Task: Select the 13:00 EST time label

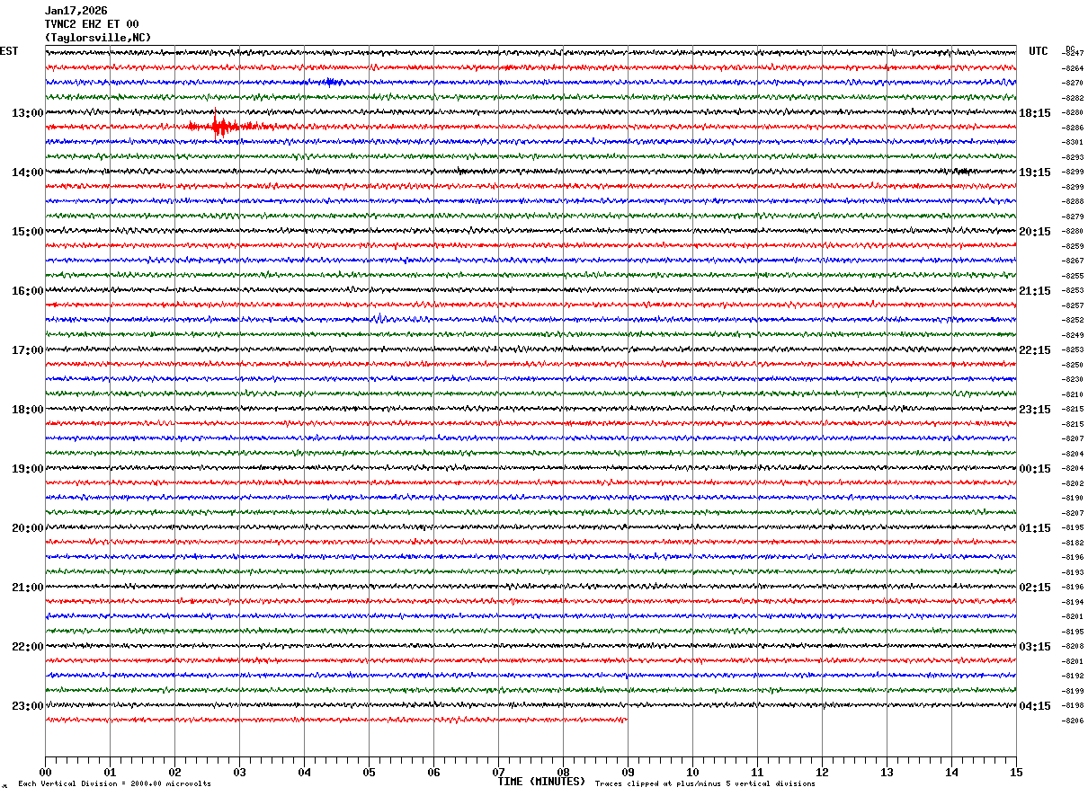Action: (27, 113)
